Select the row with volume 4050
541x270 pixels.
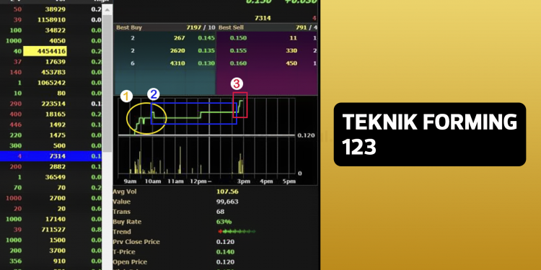(51, 41)
